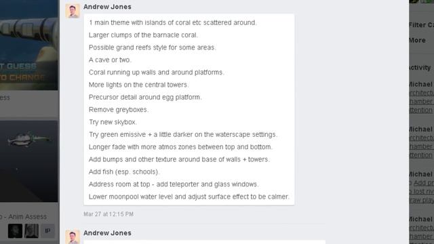Click the lower Andrew Jones commenter name
The height and width of the screenshot is (244, 434).
(x=107, y=233)
